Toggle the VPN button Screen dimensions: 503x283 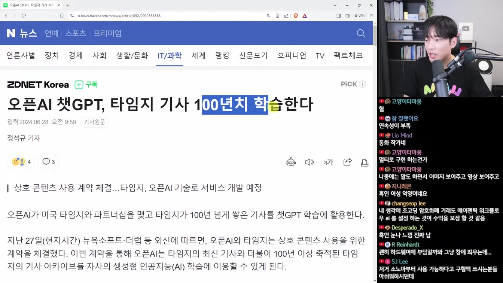pyautogui.click(x=360, y=16)
